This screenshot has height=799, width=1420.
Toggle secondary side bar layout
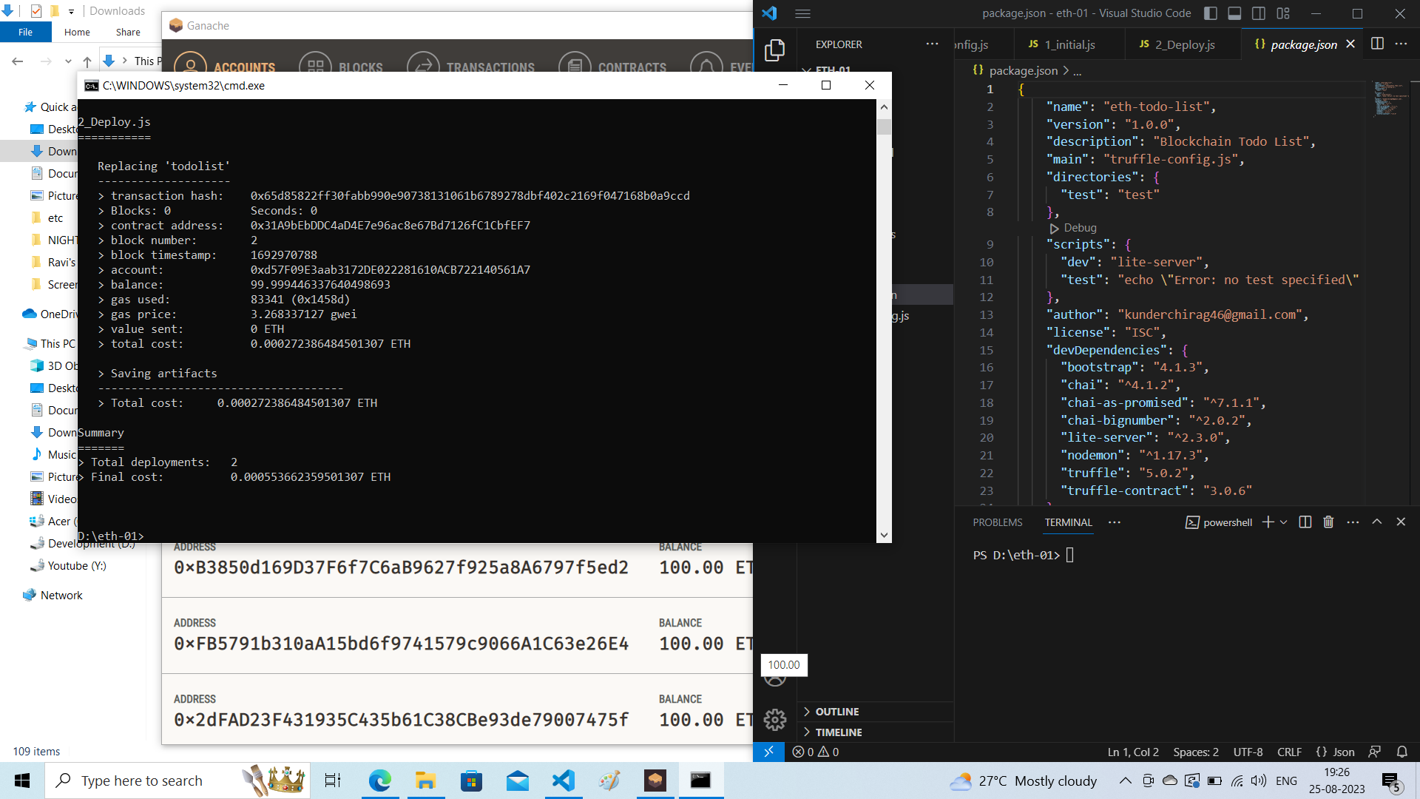pyautogui.click(x=1259, y=13)
